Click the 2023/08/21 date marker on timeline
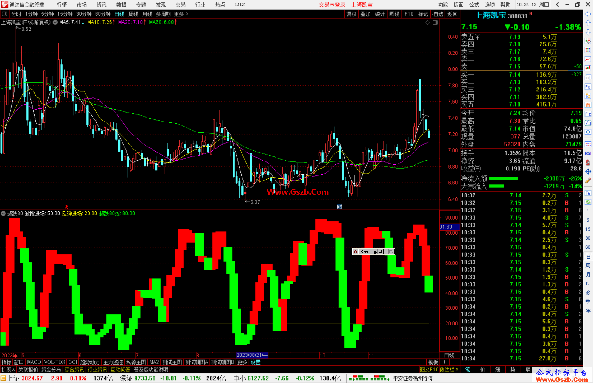 click(x=252, y=355)
